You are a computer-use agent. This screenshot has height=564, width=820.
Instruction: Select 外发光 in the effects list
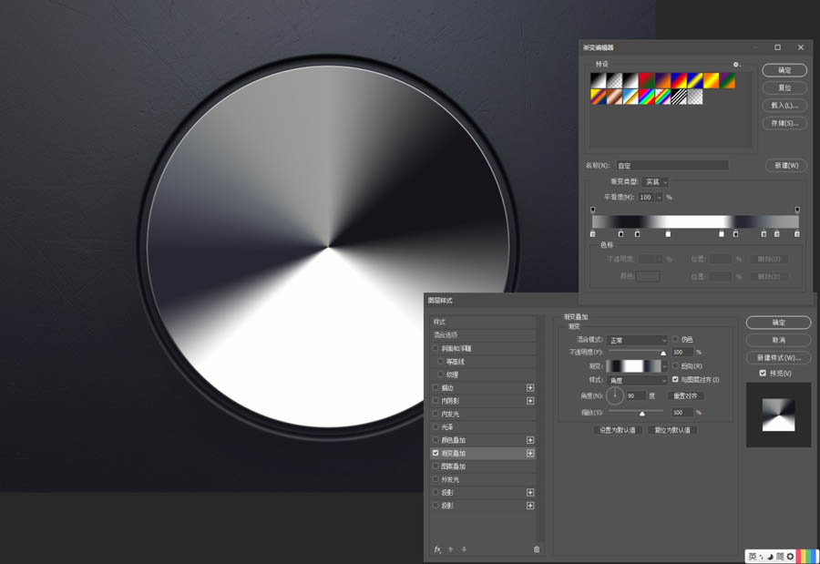click(450, 479)
